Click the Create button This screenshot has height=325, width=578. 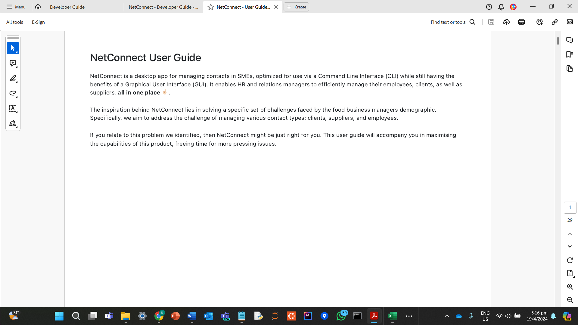tap(296, 7)
